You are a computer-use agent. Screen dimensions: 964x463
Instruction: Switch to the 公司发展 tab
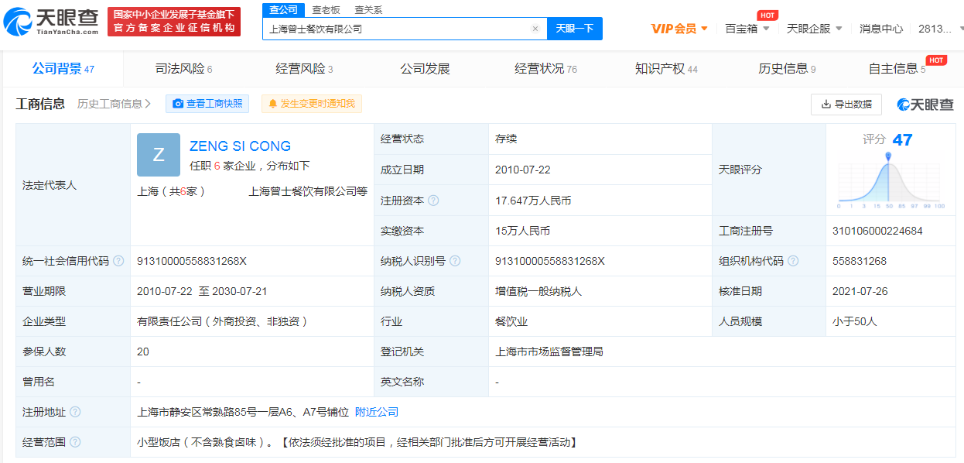425,69
